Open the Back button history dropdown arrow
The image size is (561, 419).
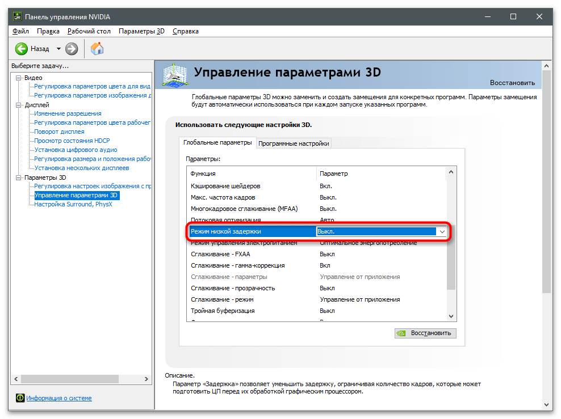pos(58,49)
